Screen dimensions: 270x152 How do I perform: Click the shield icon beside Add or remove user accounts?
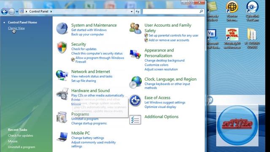pyautogui.click(x=146, y=40)
